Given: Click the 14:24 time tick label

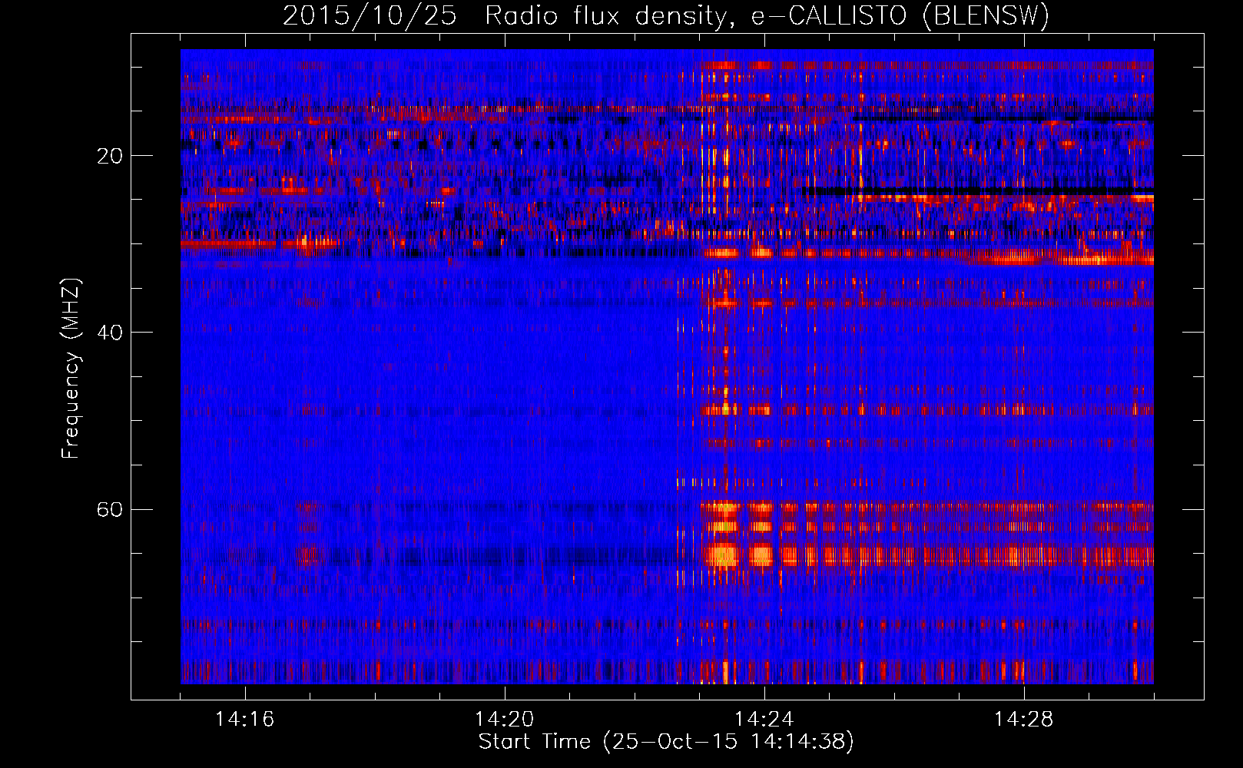Looking at the screenshot, I should (x=764, y=720).
